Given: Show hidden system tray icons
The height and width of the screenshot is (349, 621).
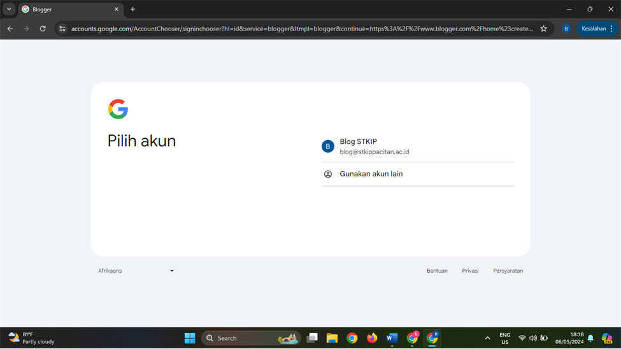Looking at the screenshot, I should click(487, 338).
